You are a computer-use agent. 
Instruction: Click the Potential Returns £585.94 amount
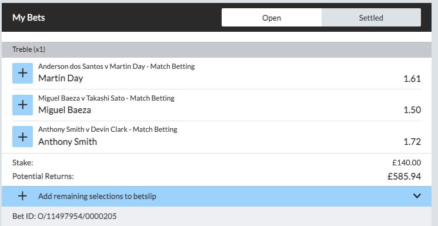[404, 177]
